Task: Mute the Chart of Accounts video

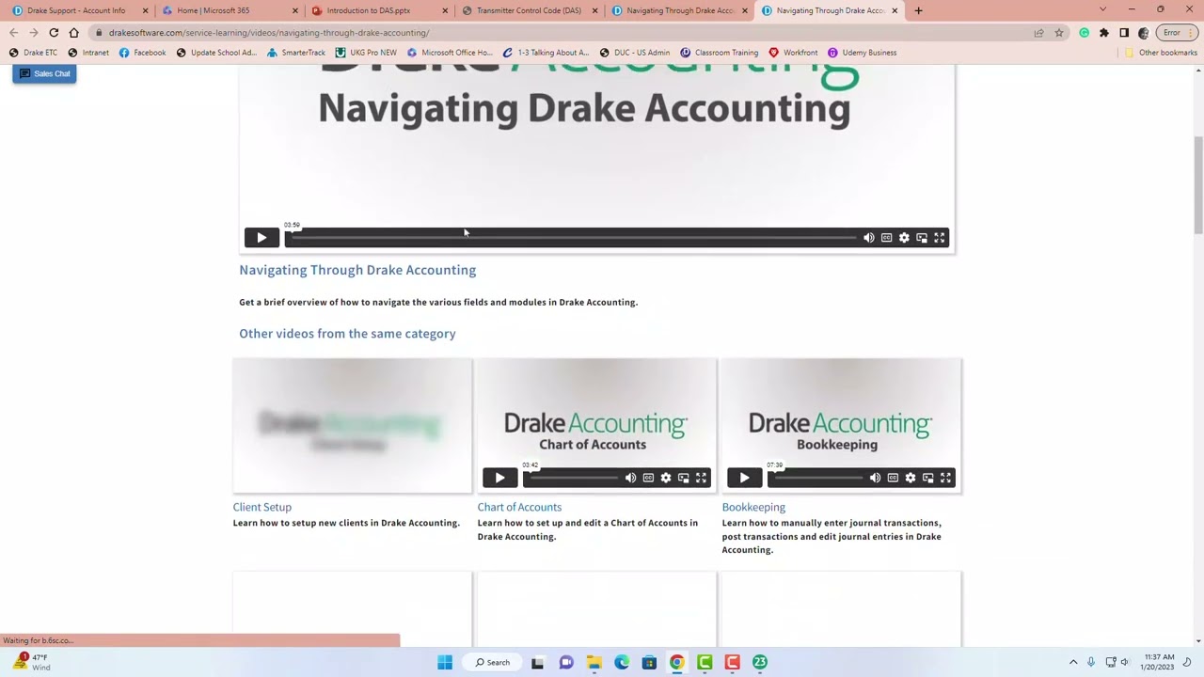Action: pyautogui.click(x=630, y=478)
